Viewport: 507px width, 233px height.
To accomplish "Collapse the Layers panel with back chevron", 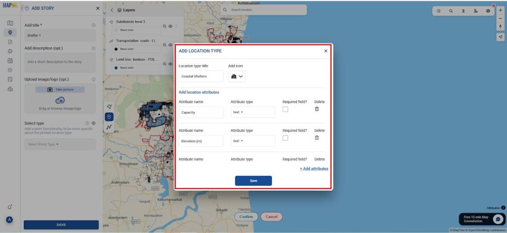I will pyautogui.click(x=112, y=10).
